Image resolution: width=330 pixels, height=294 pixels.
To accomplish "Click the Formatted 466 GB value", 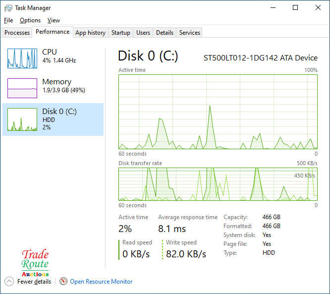I will pyautogui.click(x=271, y=226).
